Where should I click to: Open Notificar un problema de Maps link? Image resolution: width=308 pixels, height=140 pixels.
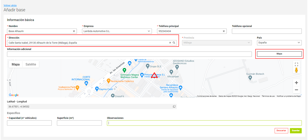pos(289,96)
